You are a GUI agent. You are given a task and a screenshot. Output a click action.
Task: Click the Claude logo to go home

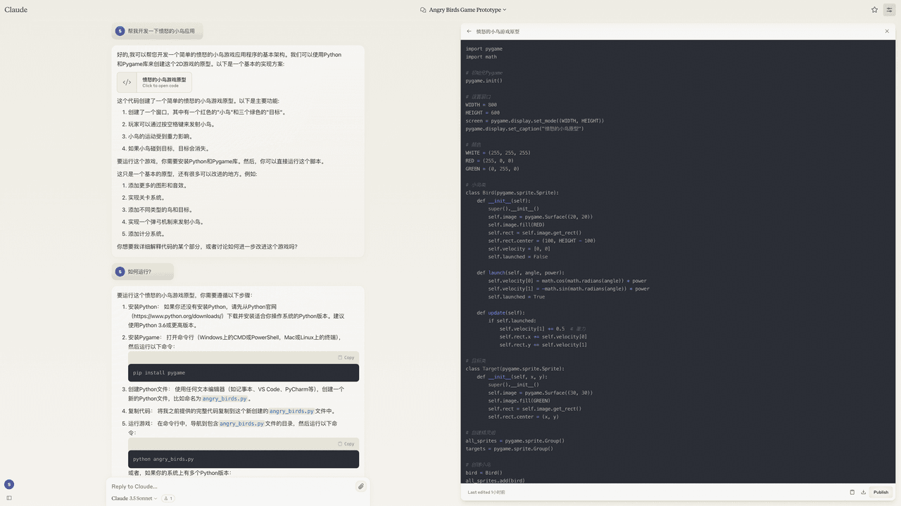[x=16, y=10]
